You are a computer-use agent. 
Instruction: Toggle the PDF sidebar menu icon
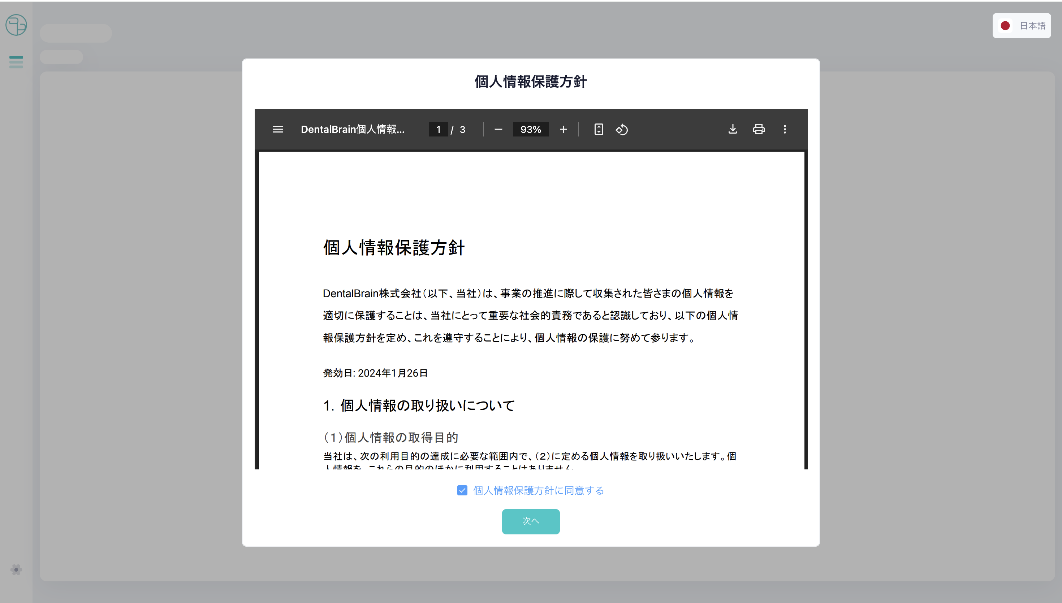pos(277,130)
